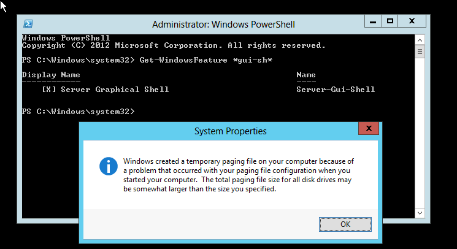Click the Display Name column header

(x=51, y=75)
